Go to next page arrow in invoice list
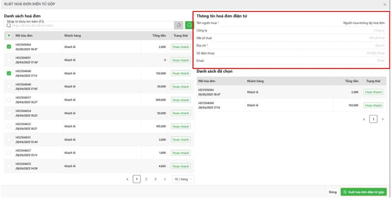This screenshot has width=391, height=200. point(165,179)
